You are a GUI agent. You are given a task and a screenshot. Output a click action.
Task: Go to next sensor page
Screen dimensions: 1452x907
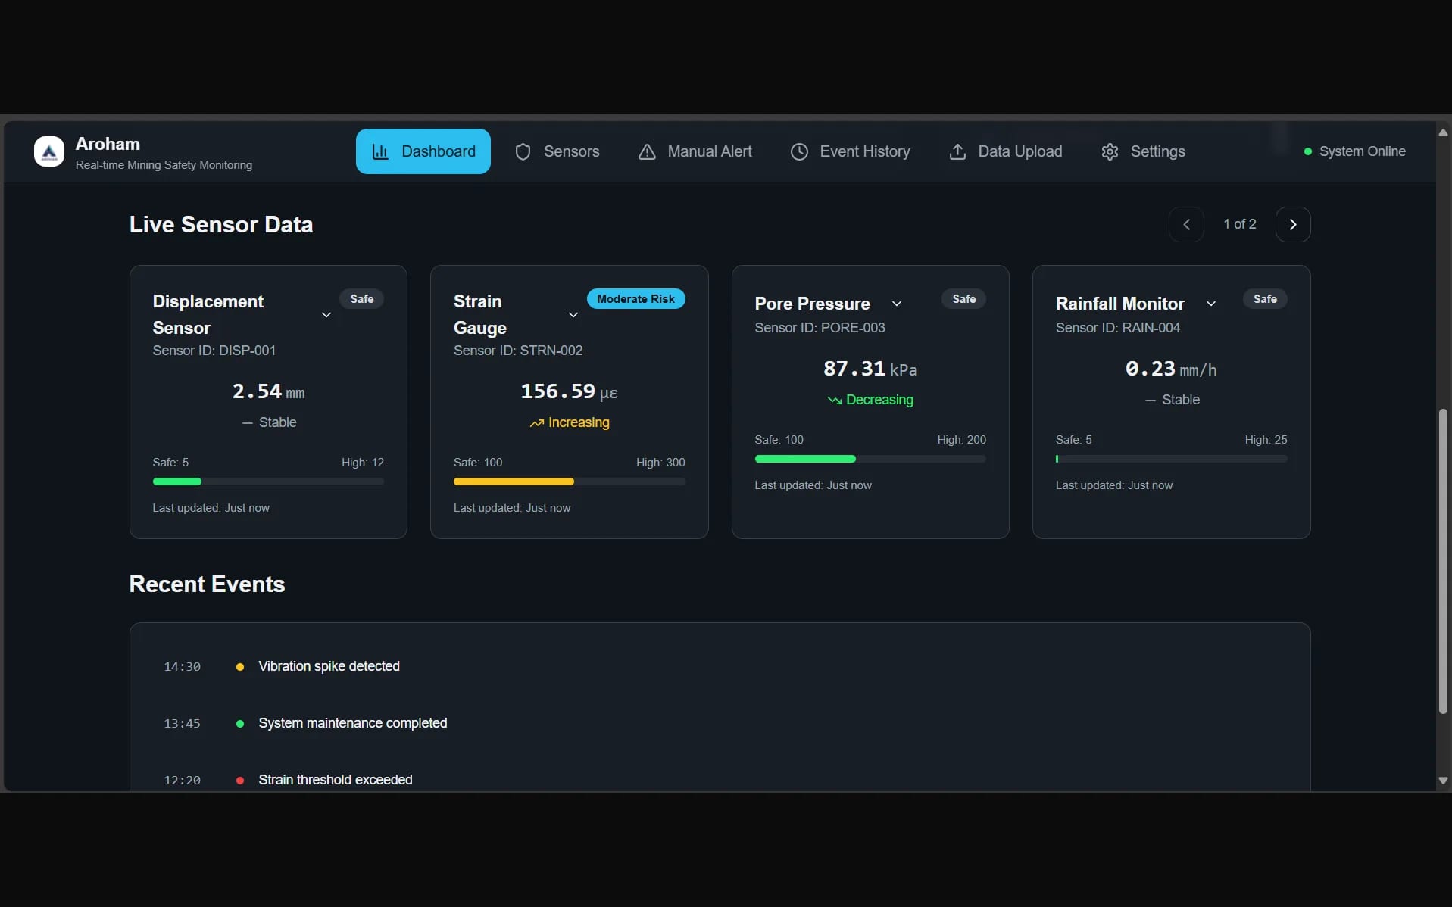coord(1293,224)
